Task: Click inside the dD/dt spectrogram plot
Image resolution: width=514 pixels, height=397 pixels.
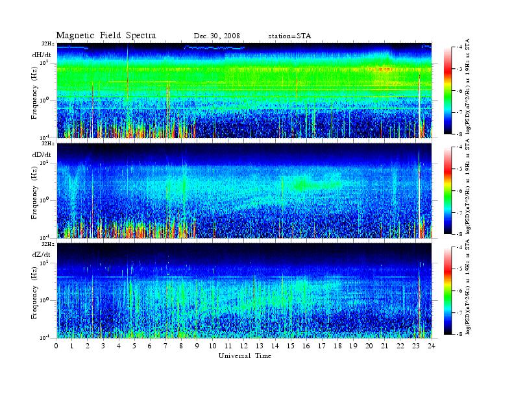Action: pos(244,191)
